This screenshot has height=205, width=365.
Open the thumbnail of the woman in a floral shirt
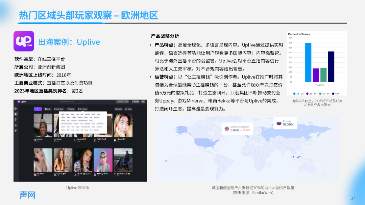[x=83, y=160]
